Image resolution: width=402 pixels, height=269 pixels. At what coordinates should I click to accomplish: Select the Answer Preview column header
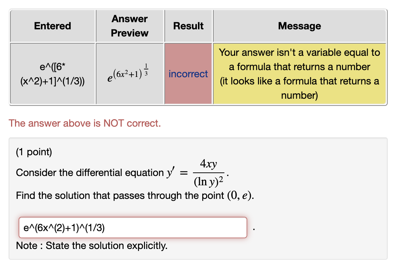[129, 25]
